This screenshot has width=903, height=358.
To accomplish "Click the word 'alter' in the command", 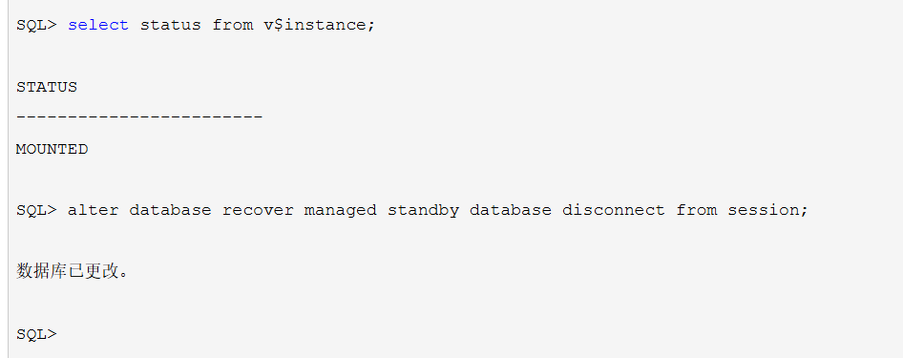I will coord(94,210).
